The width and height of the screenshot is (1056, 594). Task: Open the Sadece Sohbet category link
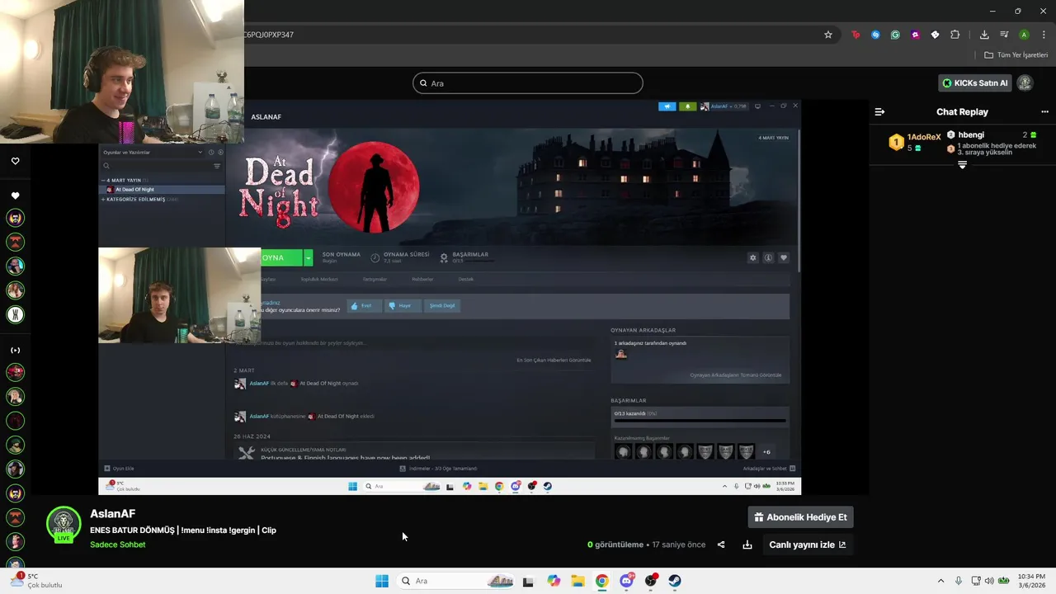[118, 544]
